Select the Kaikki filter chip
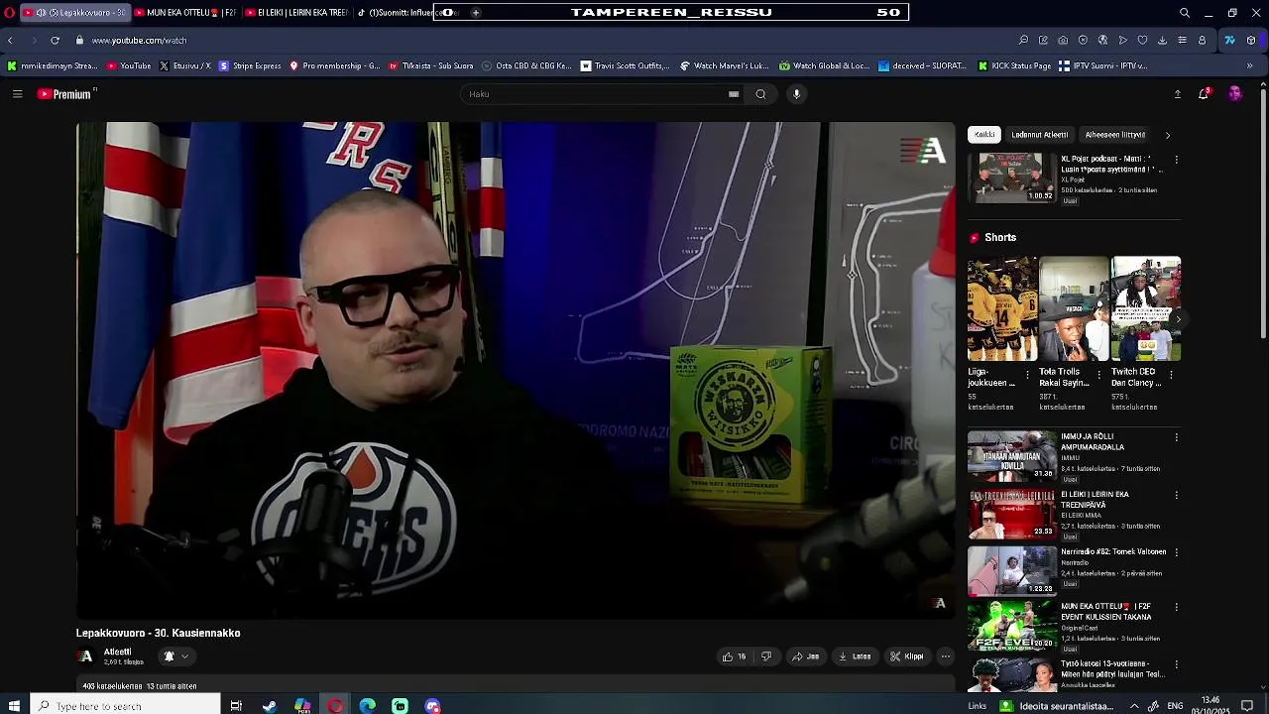Image resolution: width=1269 pixels, height=714 pixels. pos(984,135)
